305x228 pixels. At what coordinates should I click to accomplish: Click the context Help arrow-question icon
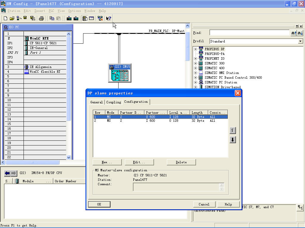click(x=108, y=18)
